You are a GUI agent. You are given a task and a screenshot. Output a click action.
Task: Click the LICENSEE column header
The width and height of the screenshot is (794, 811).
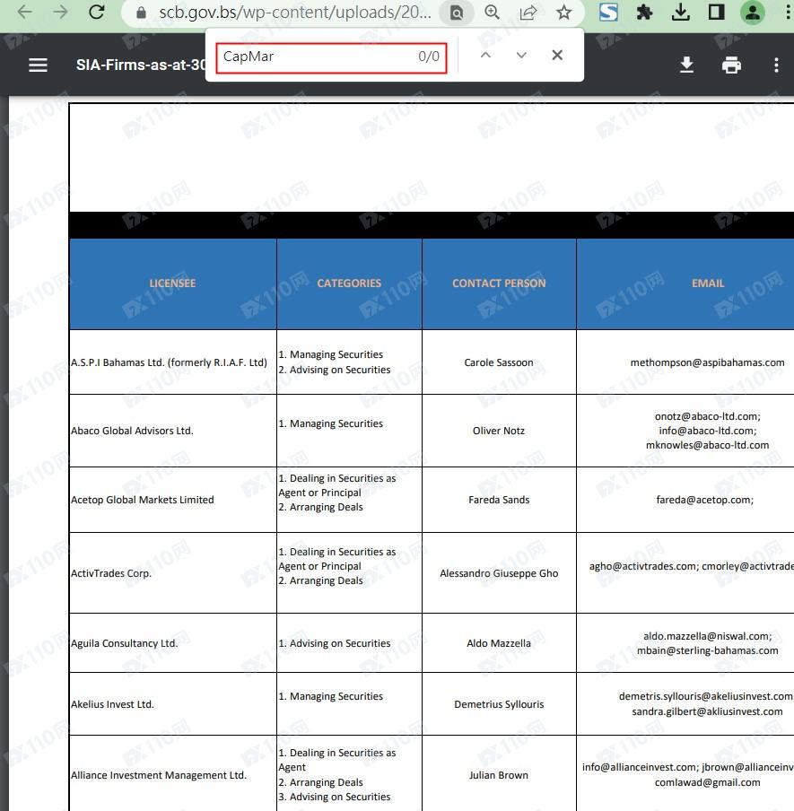[172, 283]
